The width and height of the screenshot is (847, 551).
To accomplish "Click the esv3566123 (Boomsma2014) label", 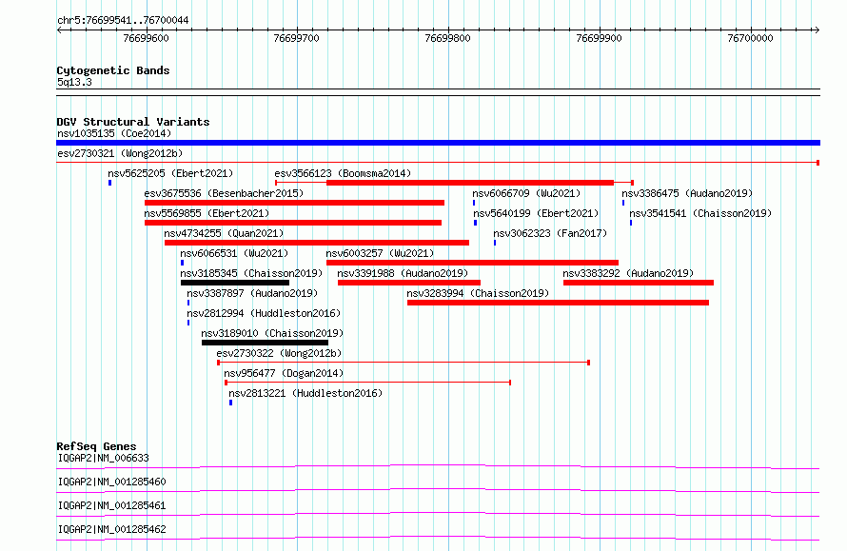I will click(x=343, y=173).
